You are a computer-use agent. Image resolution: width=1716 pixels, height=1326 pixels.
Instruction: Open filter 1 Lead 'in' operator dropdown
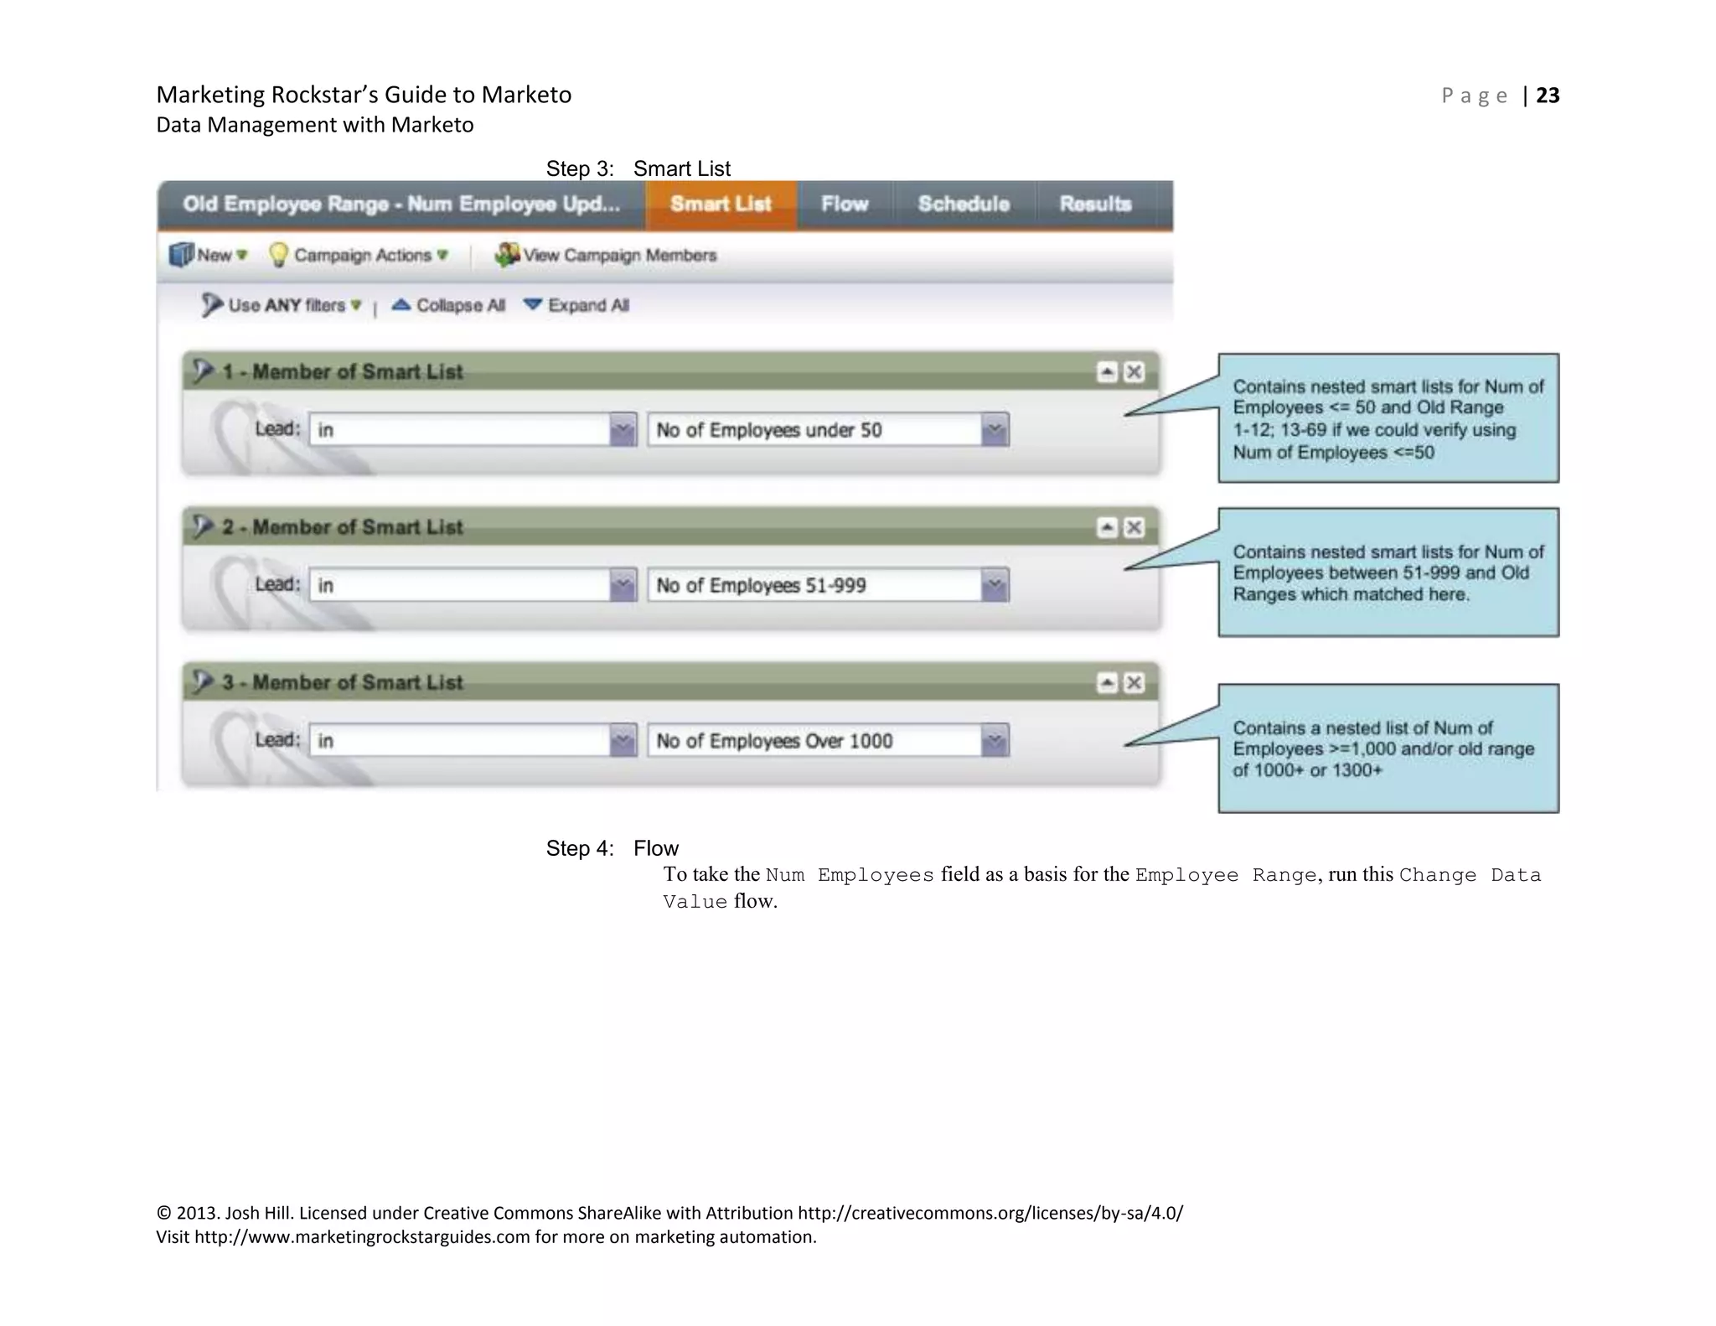point(623,430)
